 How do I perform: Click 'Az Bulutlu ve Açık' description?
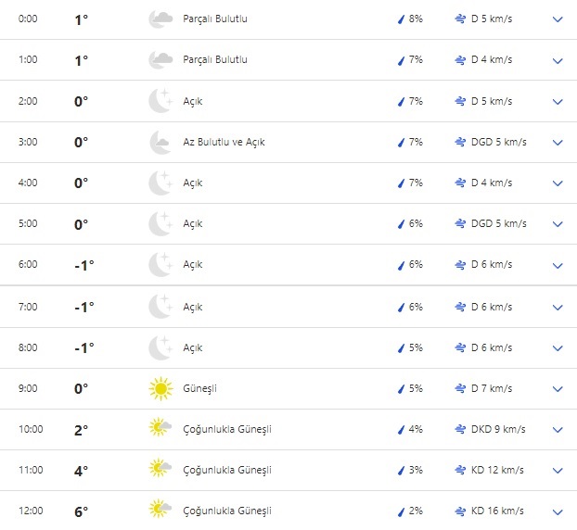tap(224, 142)
